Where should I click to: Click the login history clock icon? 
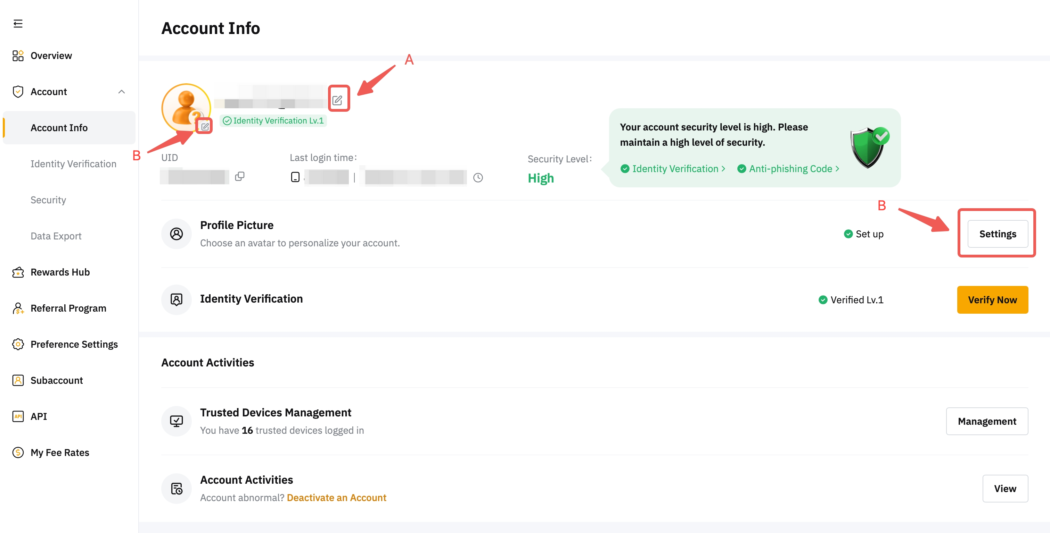click(478, 178)
